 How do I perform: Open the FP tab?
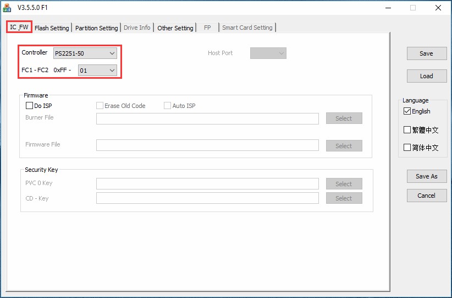[x=207, y=28]
